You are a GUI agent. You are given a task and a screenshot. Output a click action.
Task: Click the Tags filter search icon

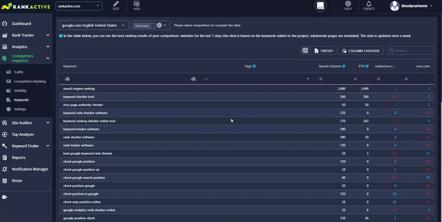click(193, 79)
